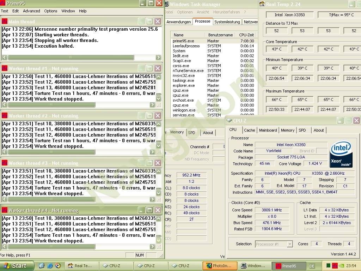Select taskmgr.exe process row

tap(213, 80)
